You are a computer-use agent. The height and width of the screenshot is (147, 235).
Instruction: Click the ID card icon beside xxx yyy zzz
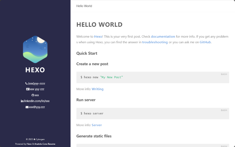pos(28,89)
